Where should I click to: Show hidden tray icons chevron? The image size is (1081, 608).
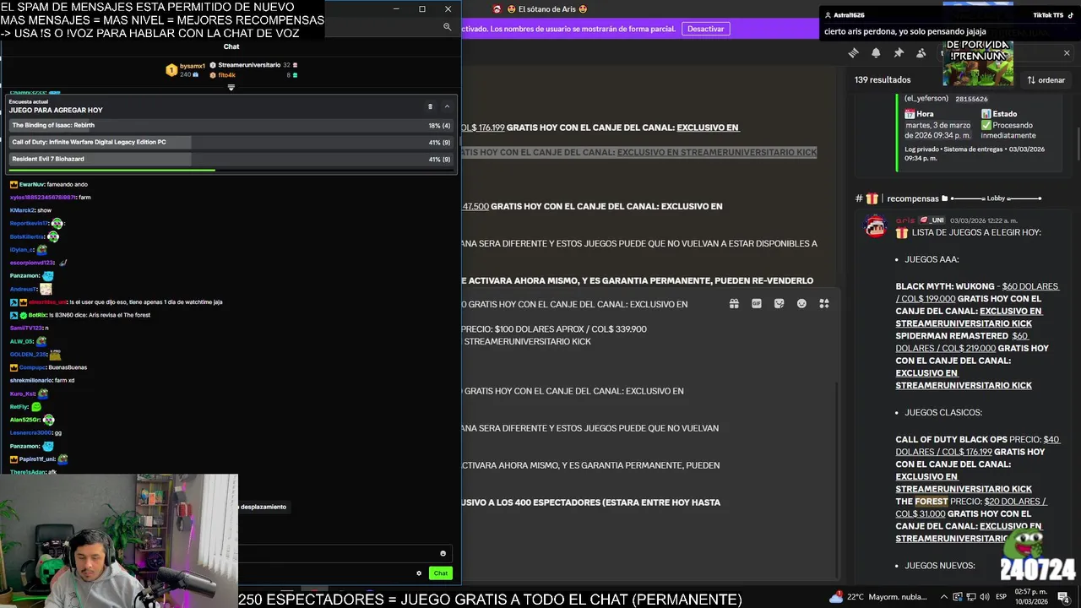944,597
